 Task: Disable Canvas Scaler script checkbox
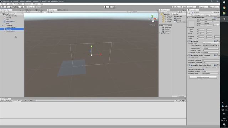192,55
